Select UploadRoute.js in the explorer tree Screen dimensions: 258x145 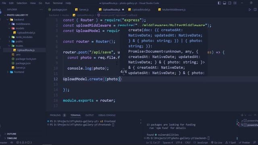[x=26, y=50]
